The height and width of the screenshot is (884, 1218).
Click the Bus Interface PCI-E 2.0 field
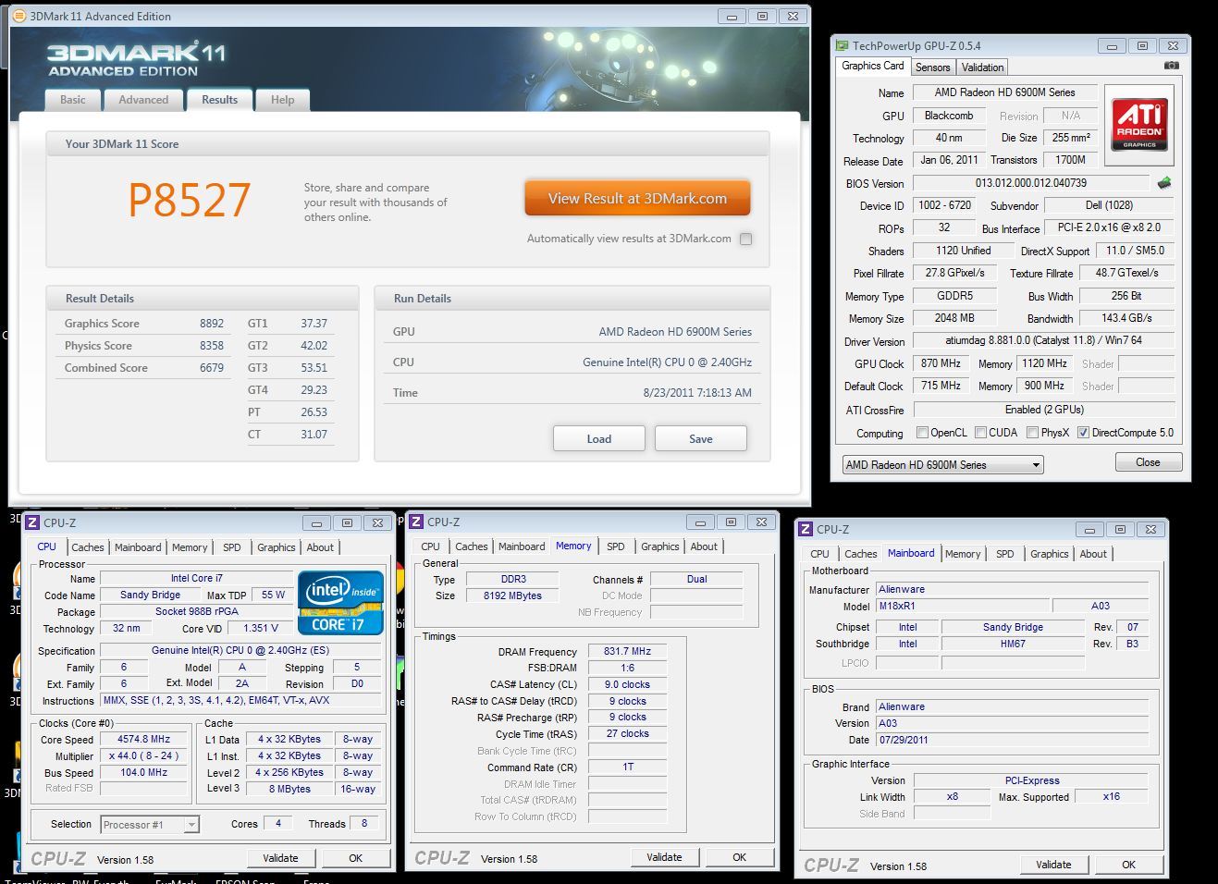(x=1109, y=227)
